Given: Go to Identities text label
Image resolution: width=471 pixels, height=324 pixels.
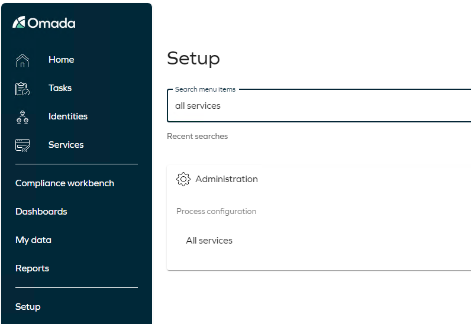Looking at the screenshot, I should pyautogui.click(x=68, y=116).
